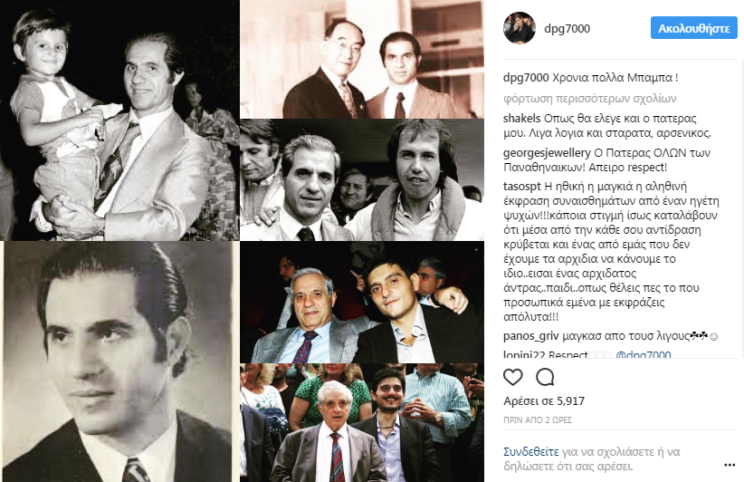
Task: Open panos_griv commenter profile
Action: pyautogui.click(x=531, y=336)
